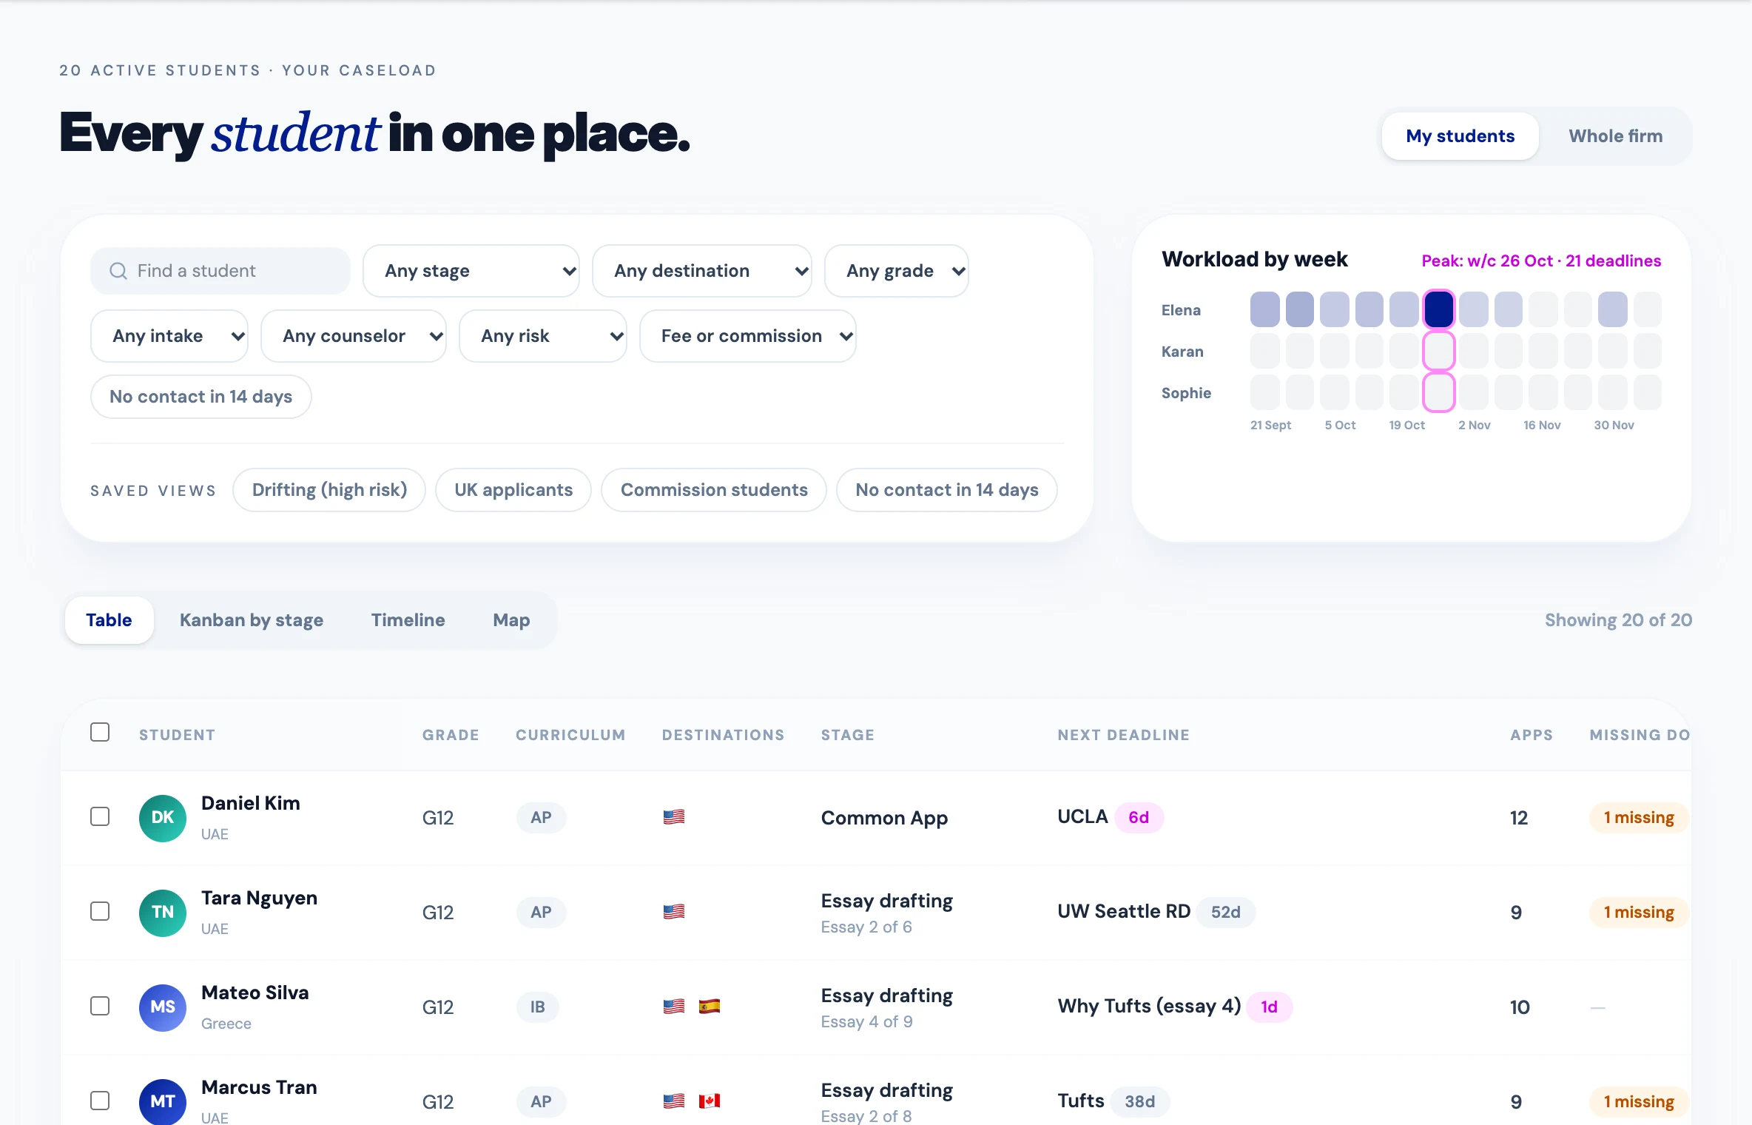Check the box for Tara Nguyen
1752x1125 pixels.
click(x=100, y=911)
